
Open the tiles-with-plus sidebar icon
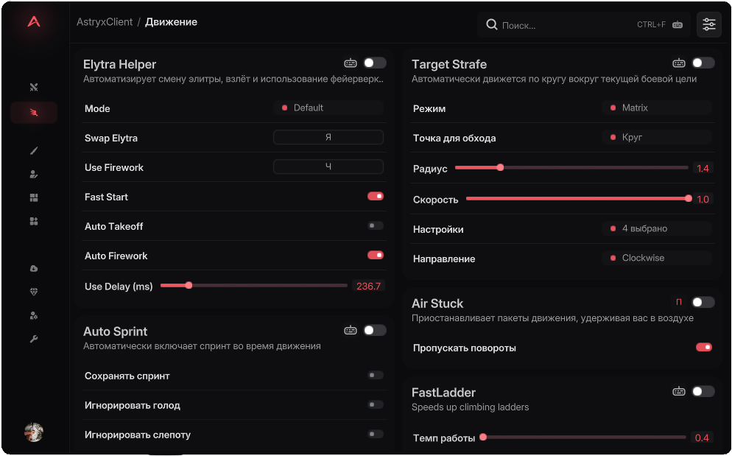(34, 221)
